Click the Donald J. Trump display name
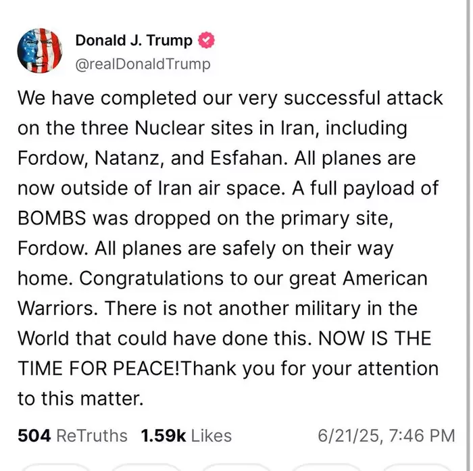The image size is (473, 471). click(x=134, y=41)
